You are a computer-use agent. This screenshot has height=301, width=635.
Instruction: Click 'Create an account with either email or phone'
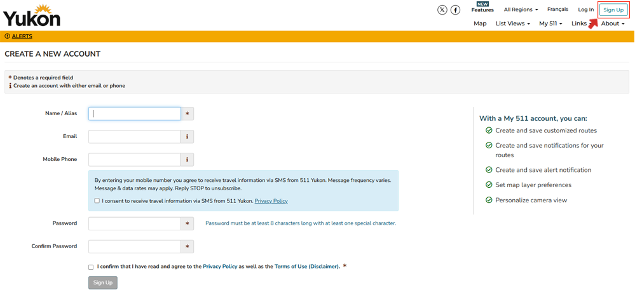coord(69,86)
